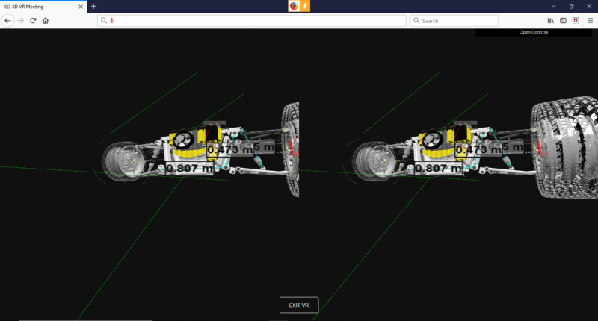
Task: Toggle the sidebar view icon
Action: [x=563, y=20]
